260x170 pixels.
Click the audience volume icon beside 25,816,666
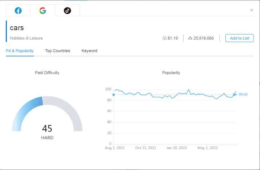point(190,38)
